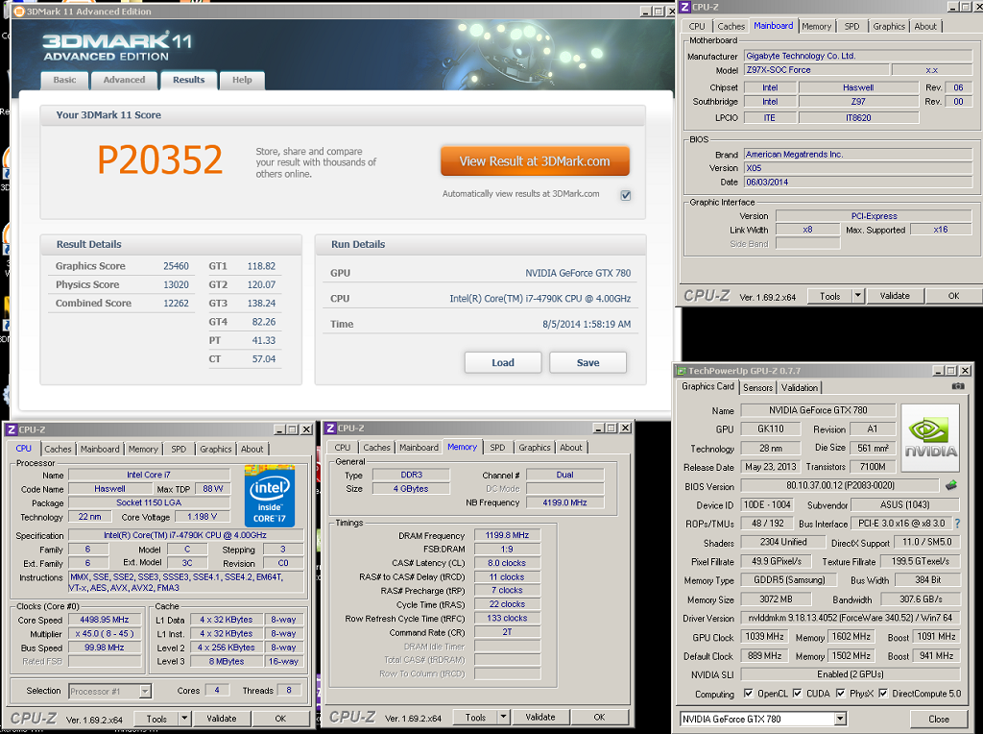Click the P20352 score value

[160, 159]
